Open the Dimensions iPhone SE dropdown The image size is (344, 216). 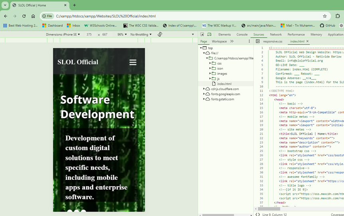tap(63, 34)
